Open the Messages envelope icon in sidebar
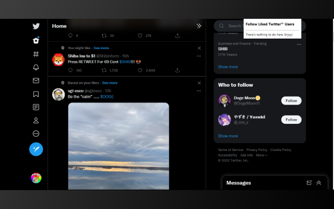334x209 pixels. (x=36, y=80)
